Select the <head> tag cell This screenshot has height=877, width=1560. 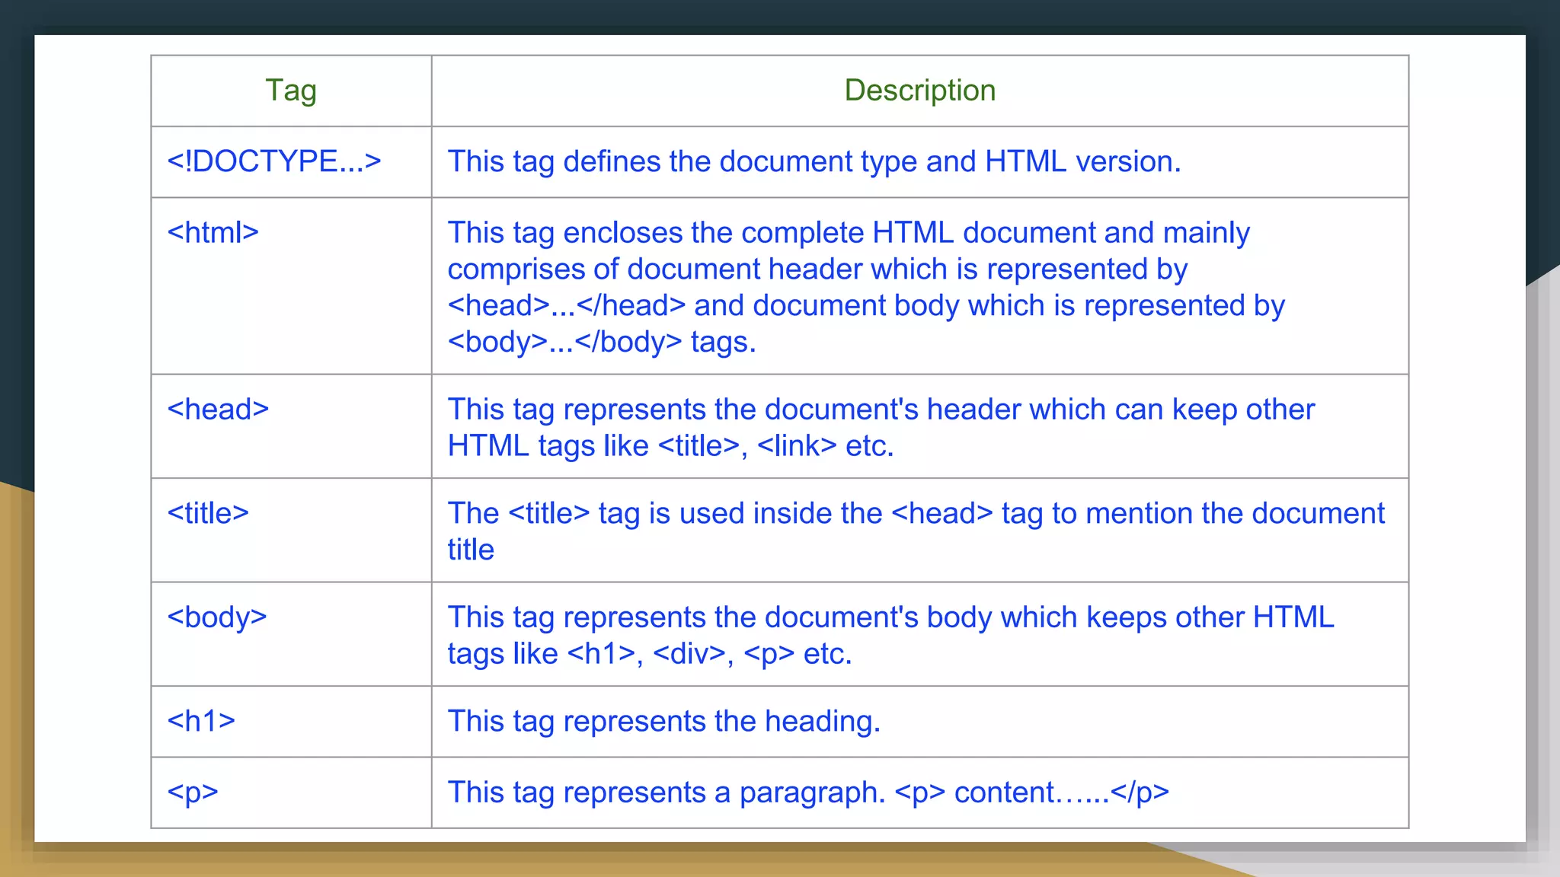click(218, 410)
